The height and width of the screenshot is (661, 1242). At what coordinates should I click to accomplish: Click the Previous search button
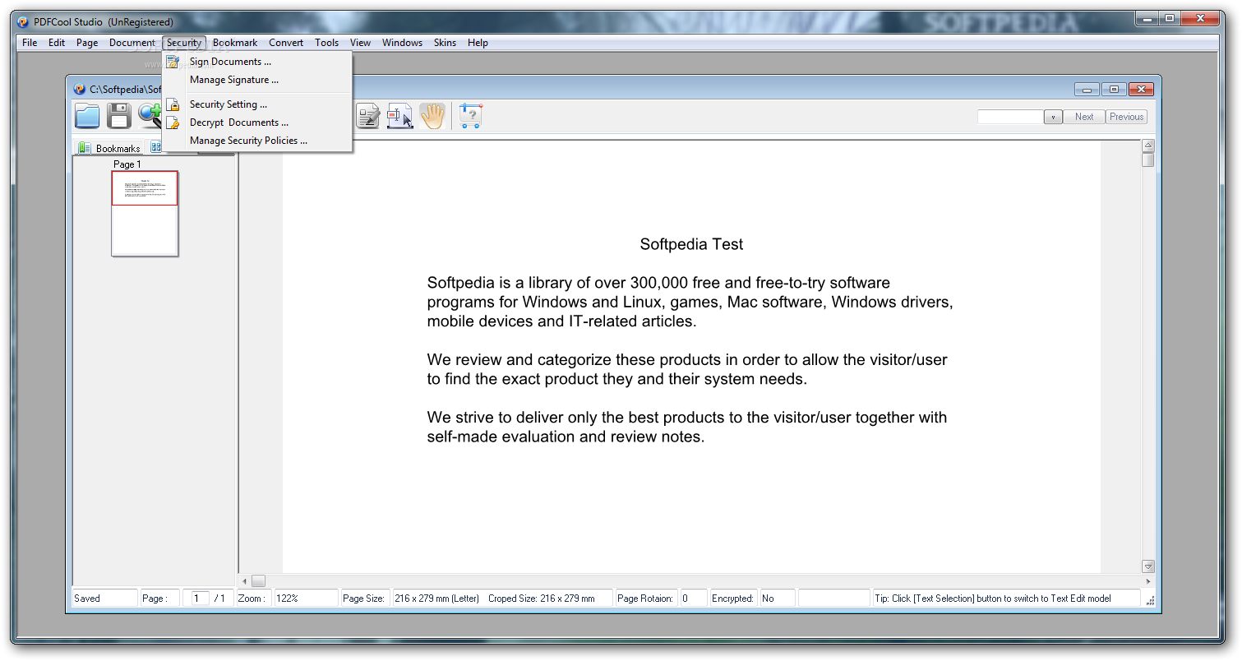pyautogui.click(x=1126, y=117)
